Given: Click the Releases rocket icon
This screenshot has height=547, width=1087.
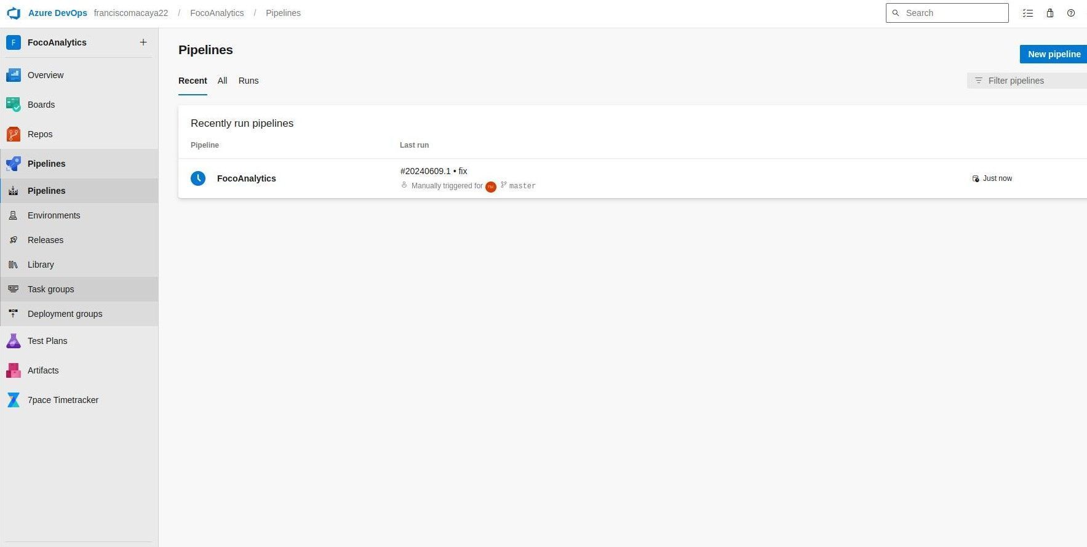Looking at the screenshot, I should click(x=14, y=240).
